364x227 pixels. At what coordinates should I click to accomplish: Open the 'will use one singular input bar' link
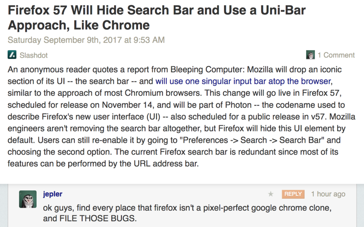[x=243, y=81]
